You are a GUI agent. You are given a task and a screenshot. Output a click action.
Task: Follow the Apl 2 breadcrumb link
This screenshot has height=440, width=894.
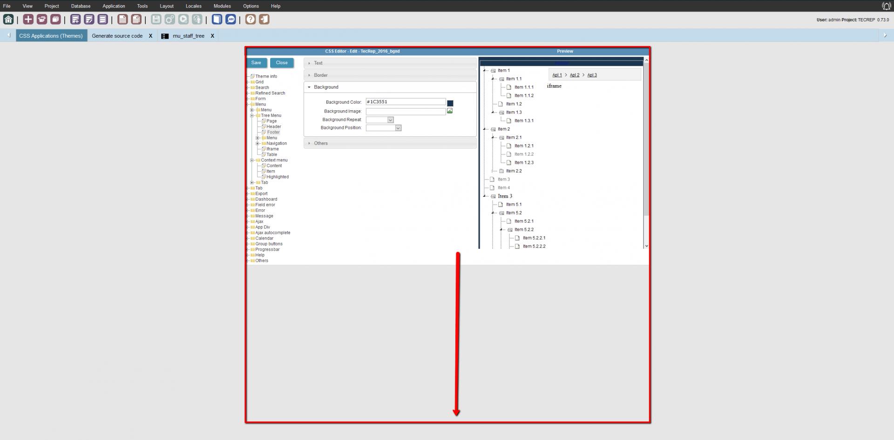coord(575,75)
